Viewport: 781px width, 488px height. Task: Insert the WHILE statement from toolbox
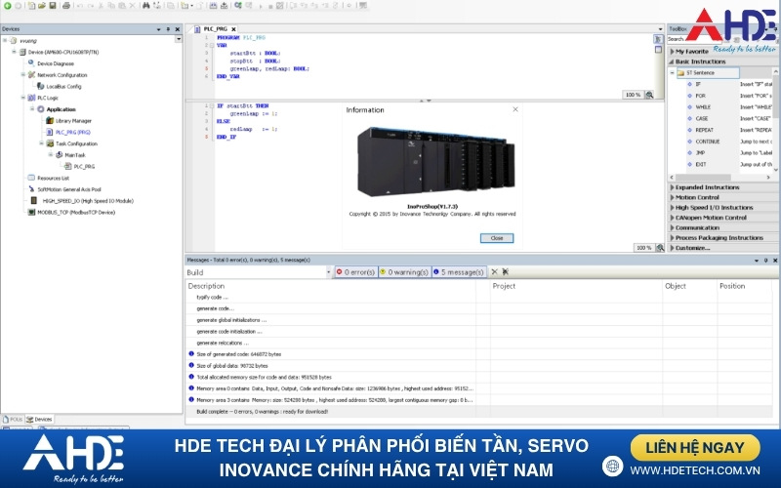[x=703, y=107]
